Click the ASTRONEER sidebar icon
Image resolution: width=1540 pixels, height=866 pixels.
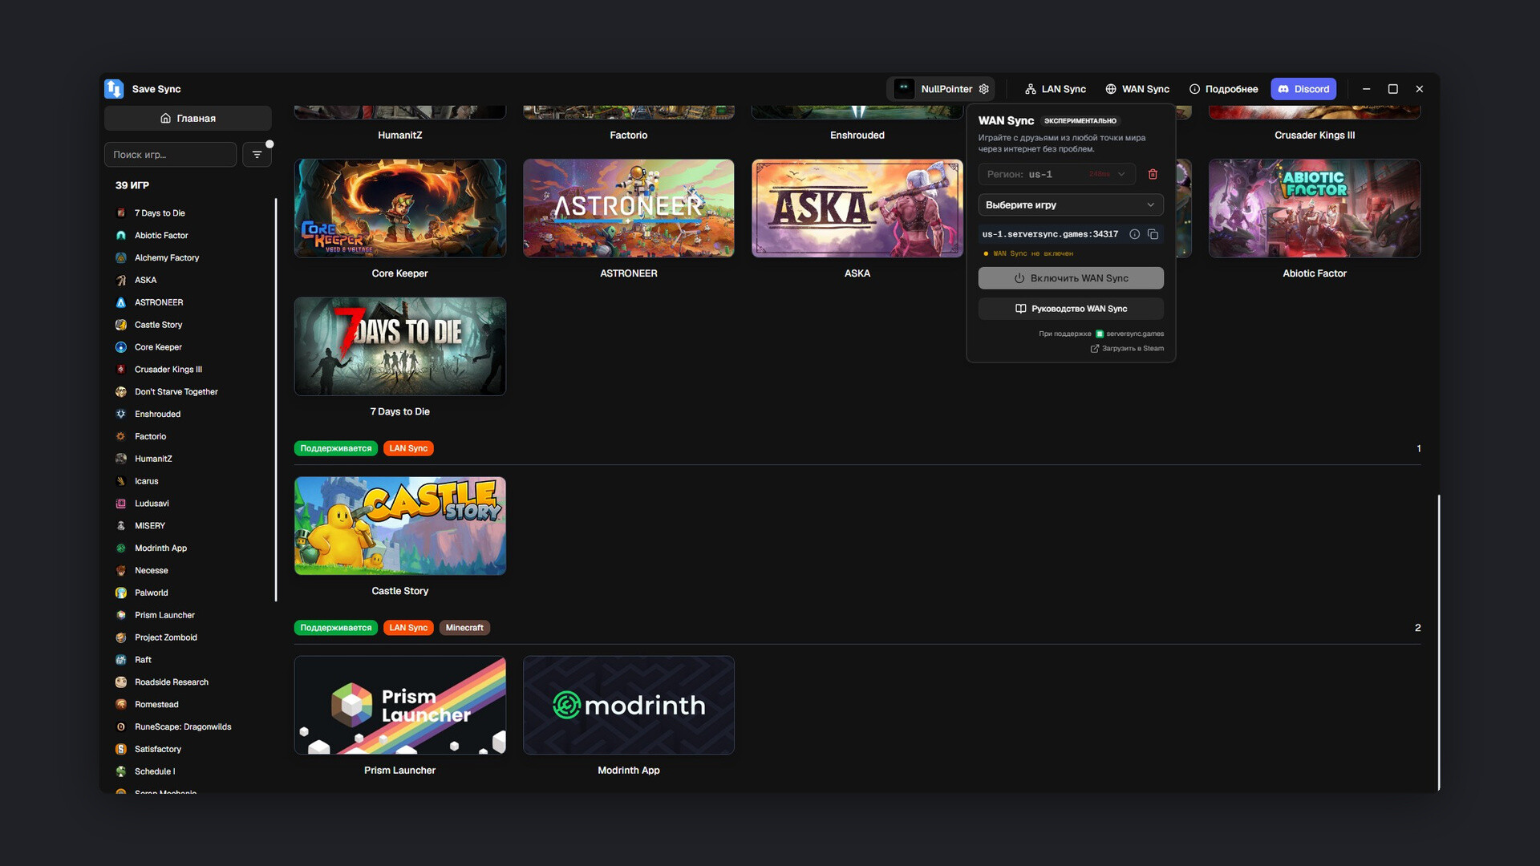pos(121,303)
